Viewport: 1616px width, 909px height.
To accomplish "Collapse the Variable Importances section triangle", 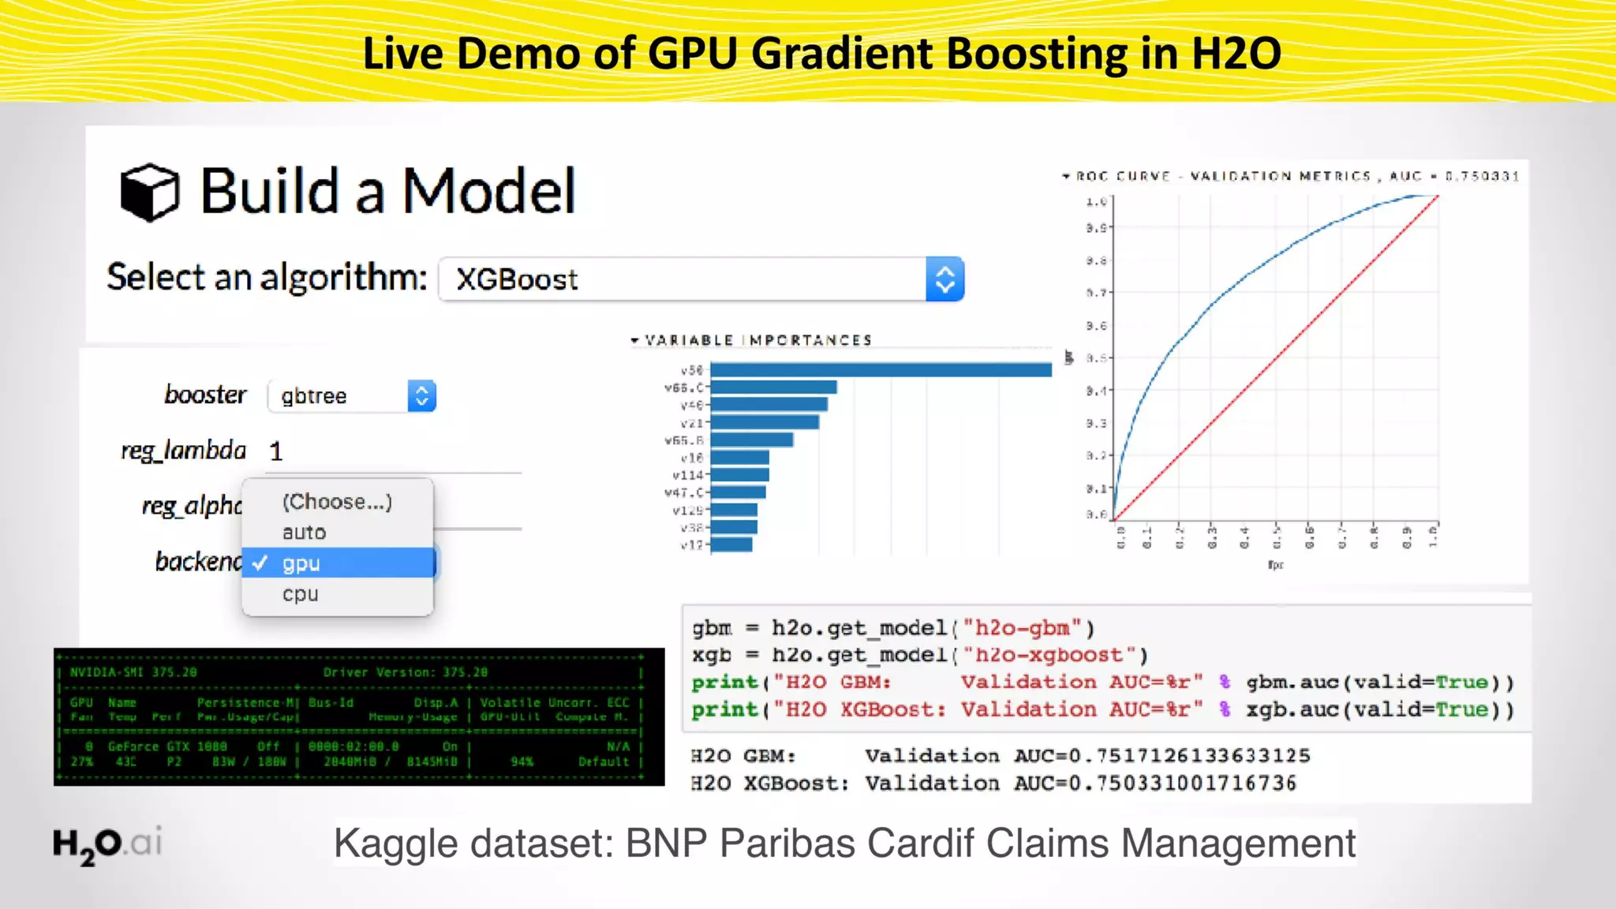I will [x=634, y=341].
